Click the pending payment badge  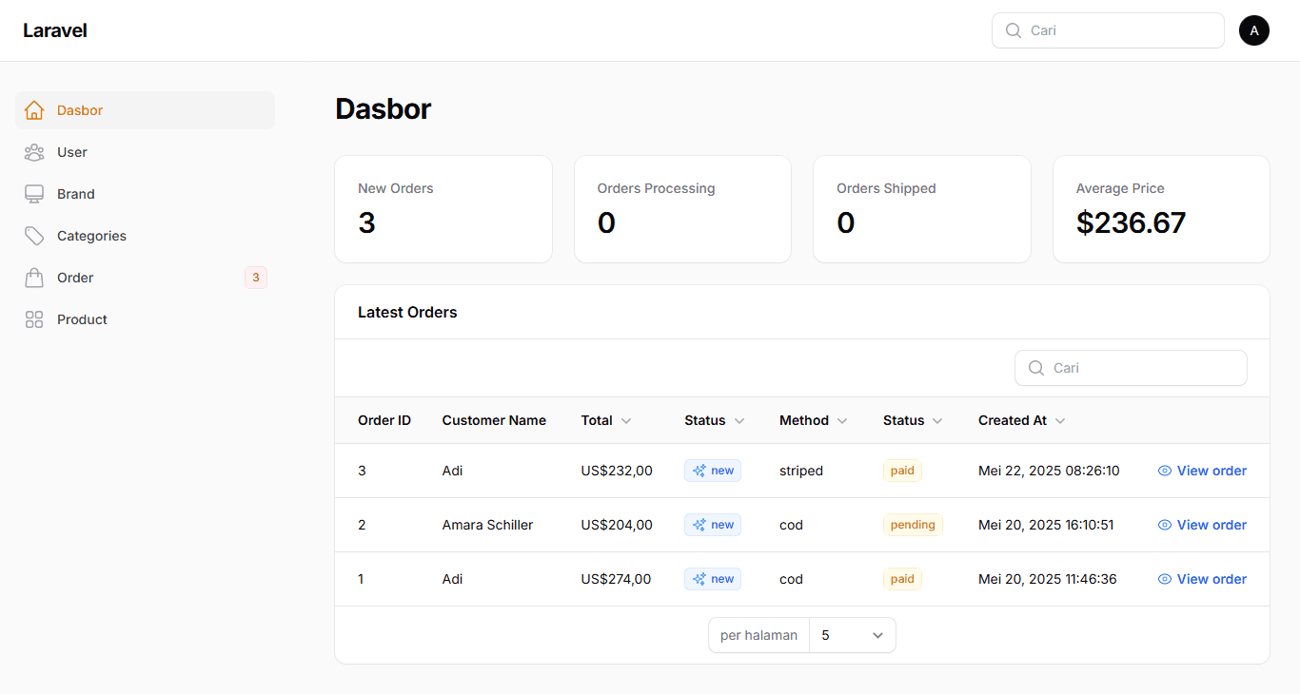[x=913, y=525]
